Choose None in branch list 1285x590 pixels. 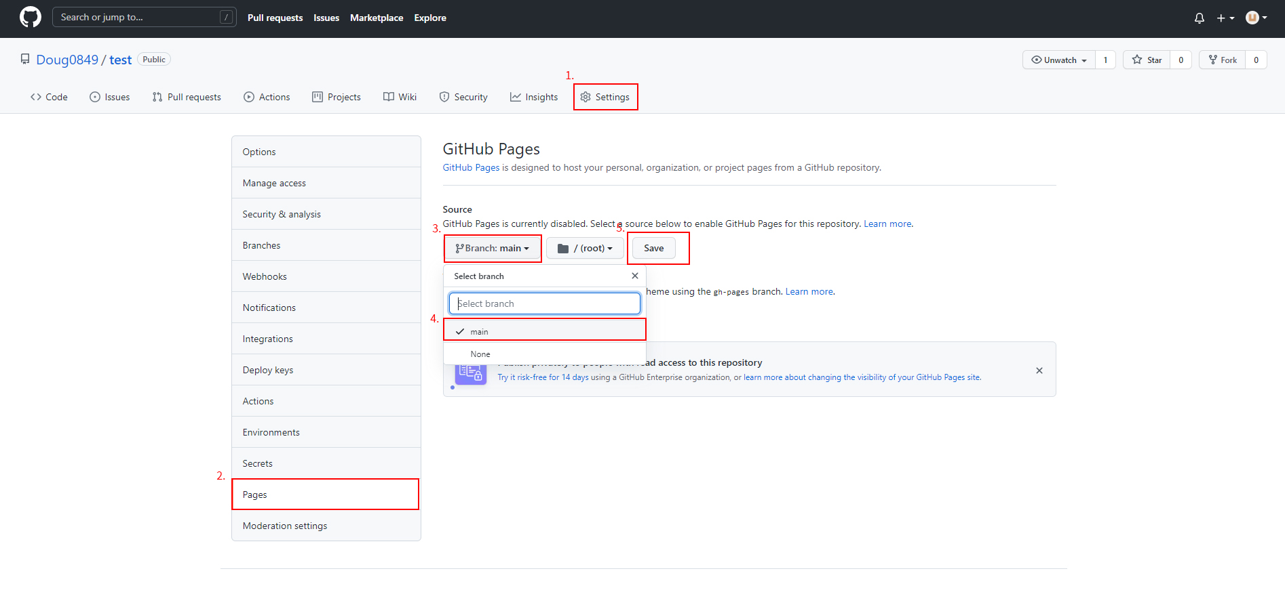[480, 354]
